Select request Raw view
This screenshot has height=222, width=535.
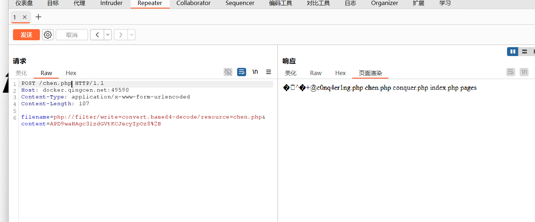[x=46, y=73]
